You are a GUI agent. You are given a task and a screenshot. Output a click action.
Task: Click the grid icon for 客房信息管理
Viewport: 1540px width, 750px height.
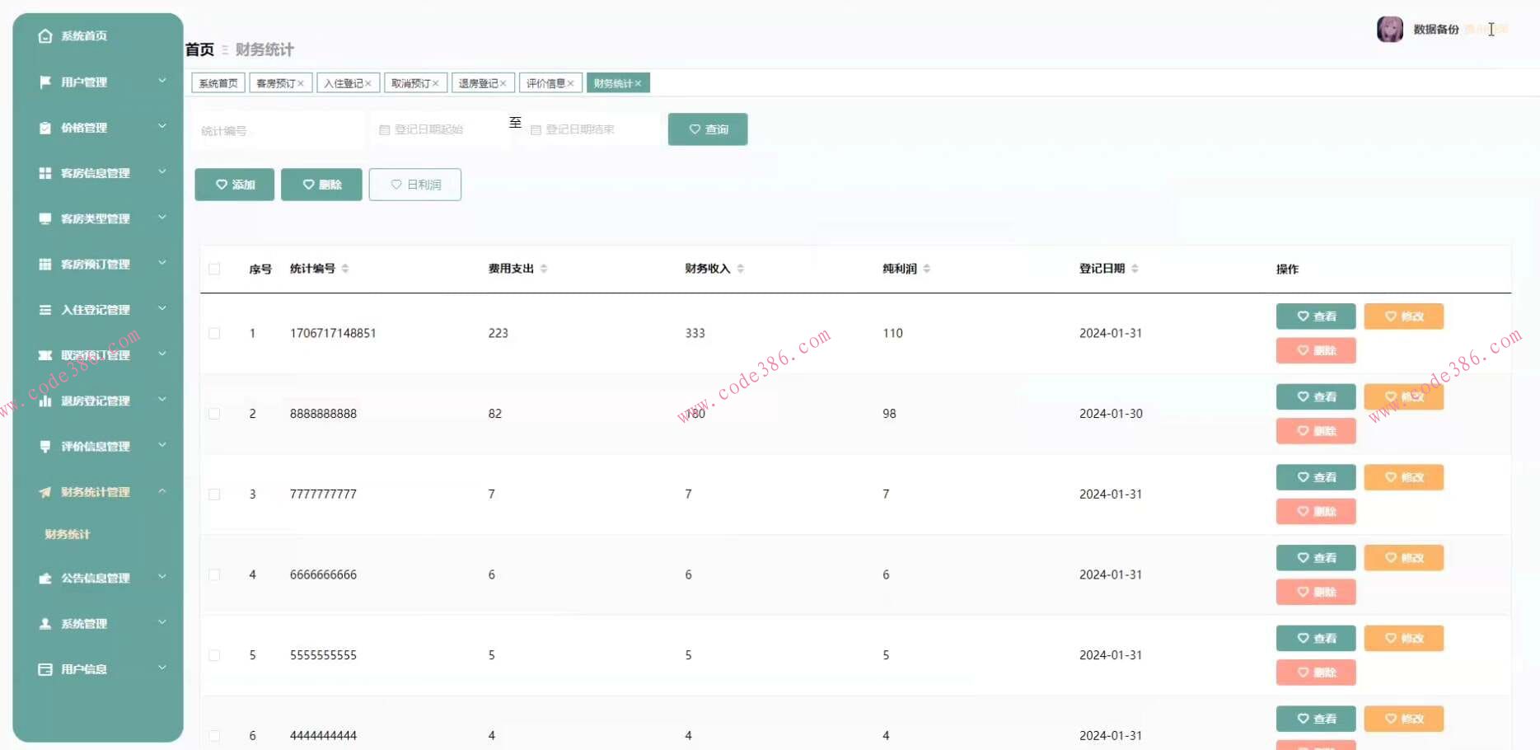tap(45, 173)
